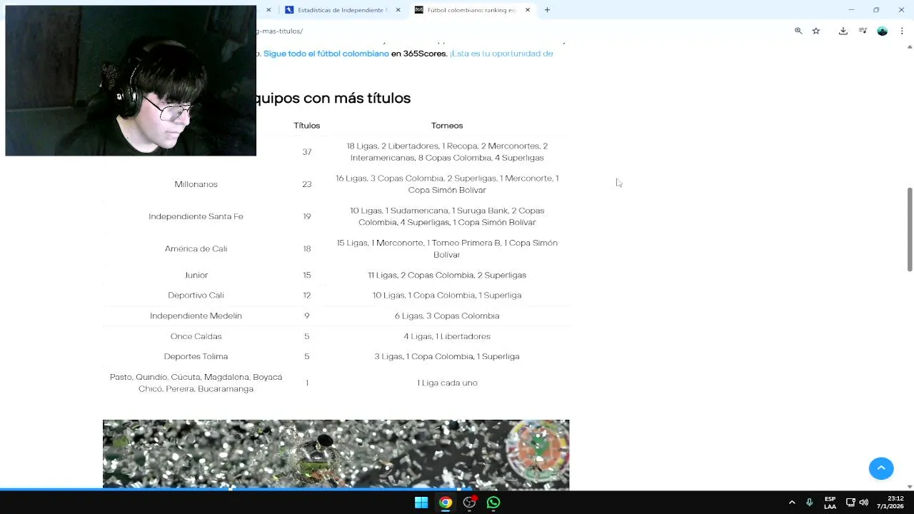Viewport: 914px width, 514px height.
Task: Show hidden system tray icons
Action: pos(792,503)
